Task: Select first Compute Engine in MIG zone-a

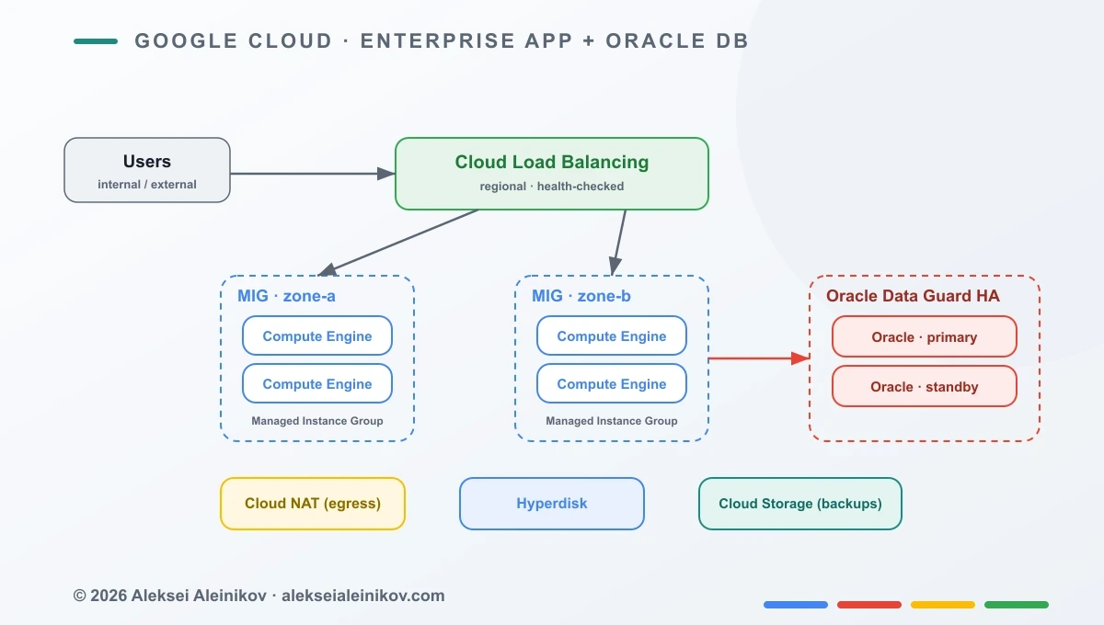Action: [x=317, y=336]
